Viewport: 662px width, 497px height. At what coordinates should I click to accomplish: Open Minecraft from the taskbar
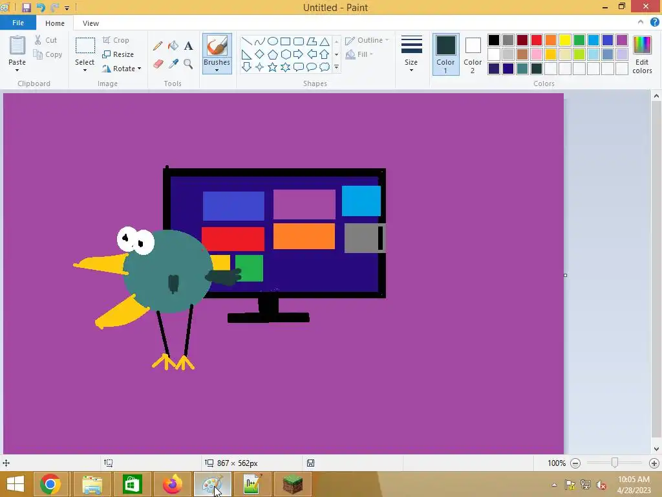tap(293, 484)
